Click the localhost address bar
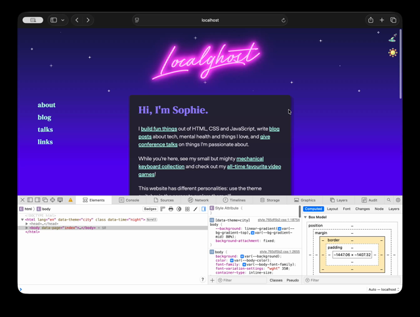The image size is (420, 317). coord(210,20)
